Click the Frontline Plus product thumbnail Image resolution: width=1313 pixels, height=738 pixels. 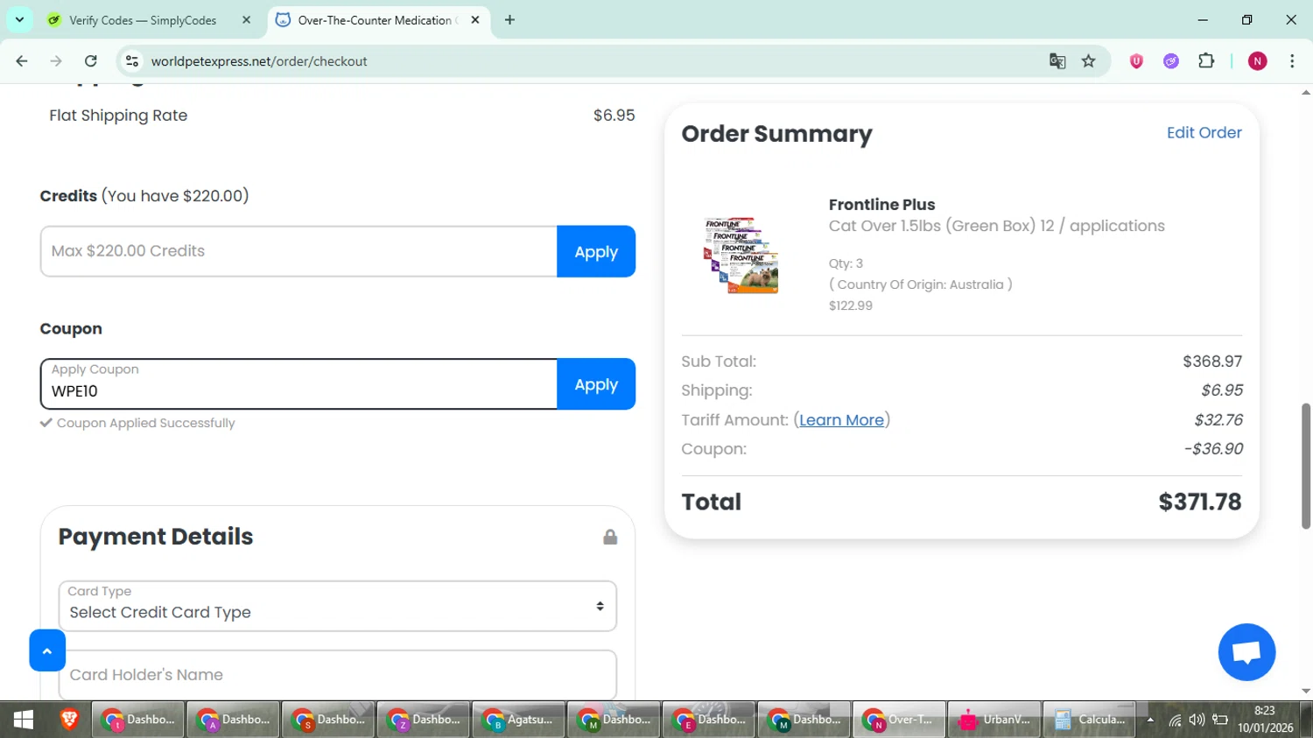click(741, 255)
